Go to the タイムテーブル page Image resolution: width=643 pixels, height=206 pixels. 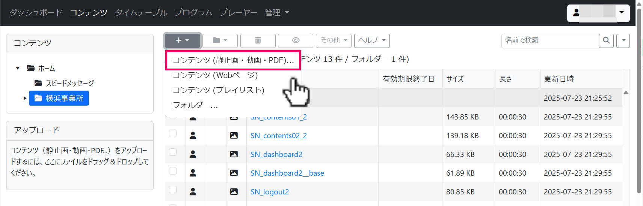point(141,13)
